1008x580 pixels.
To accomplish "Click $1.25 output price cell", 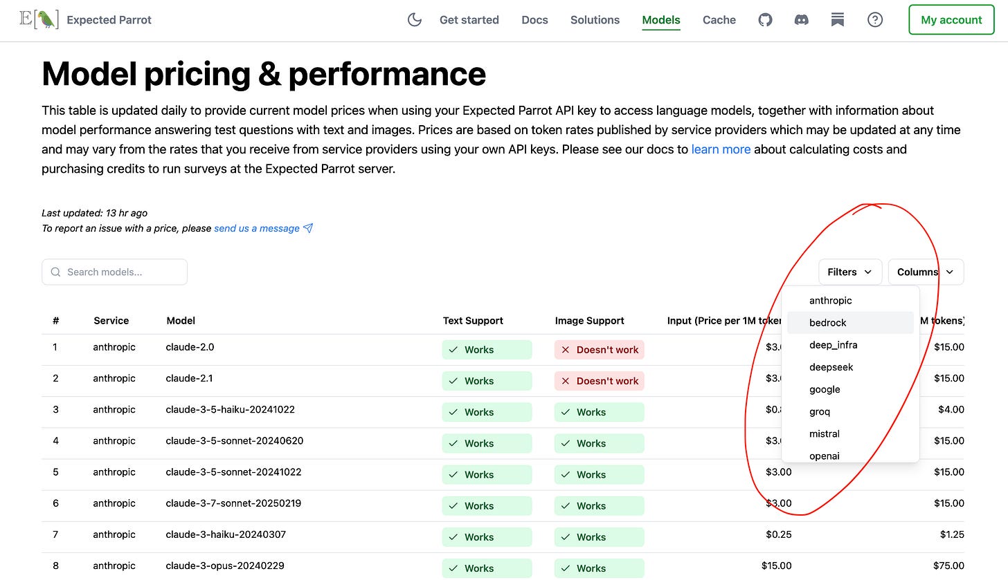I will pyautogui.click(x=952, y=534).
